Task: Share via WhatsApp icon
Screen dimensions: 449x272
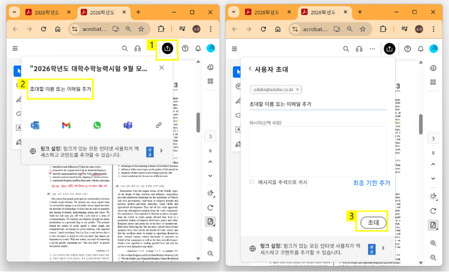Action: coord(97,126)
